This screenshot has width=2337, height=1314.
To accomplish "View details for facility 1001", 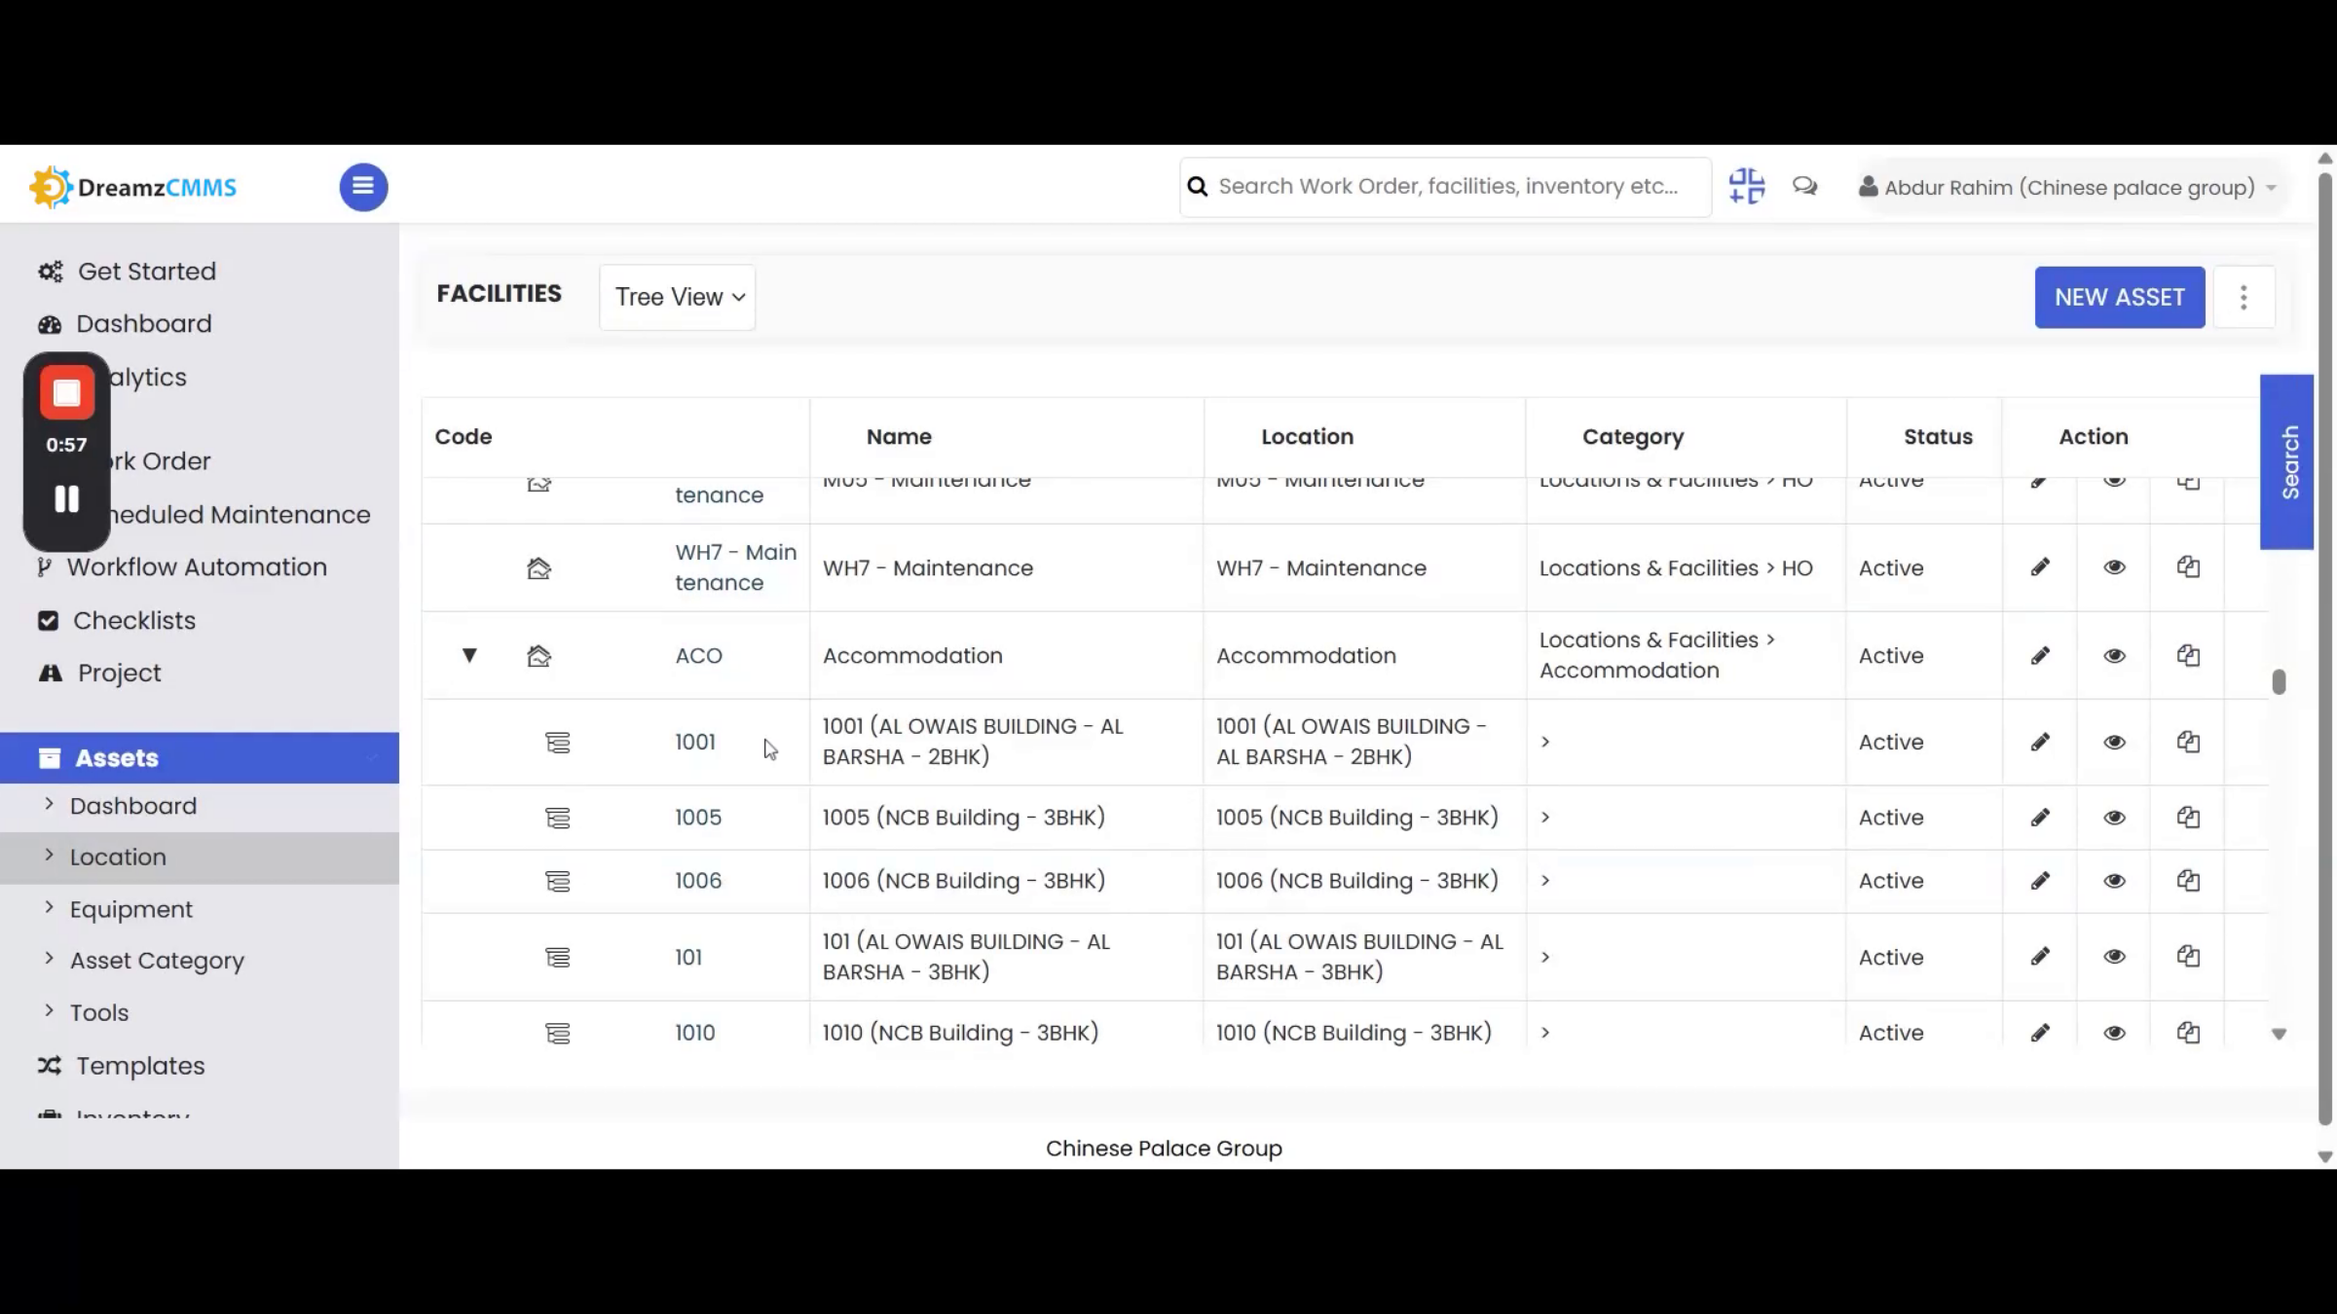I will tap(2114, 743).
